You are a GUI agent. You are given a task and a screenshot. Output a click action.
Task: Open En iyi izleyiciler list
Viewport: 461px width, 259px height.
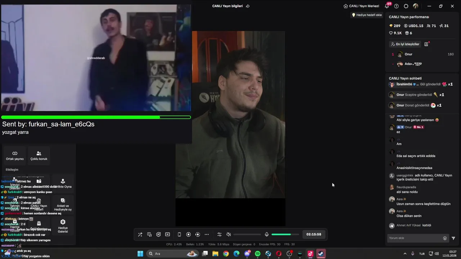405,44
